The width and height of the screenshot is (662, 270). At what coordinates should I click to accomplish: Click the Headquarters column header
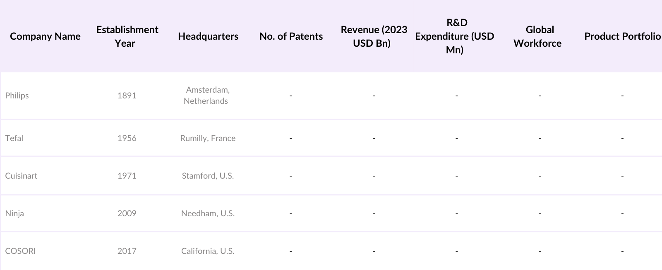coord(208,36)
